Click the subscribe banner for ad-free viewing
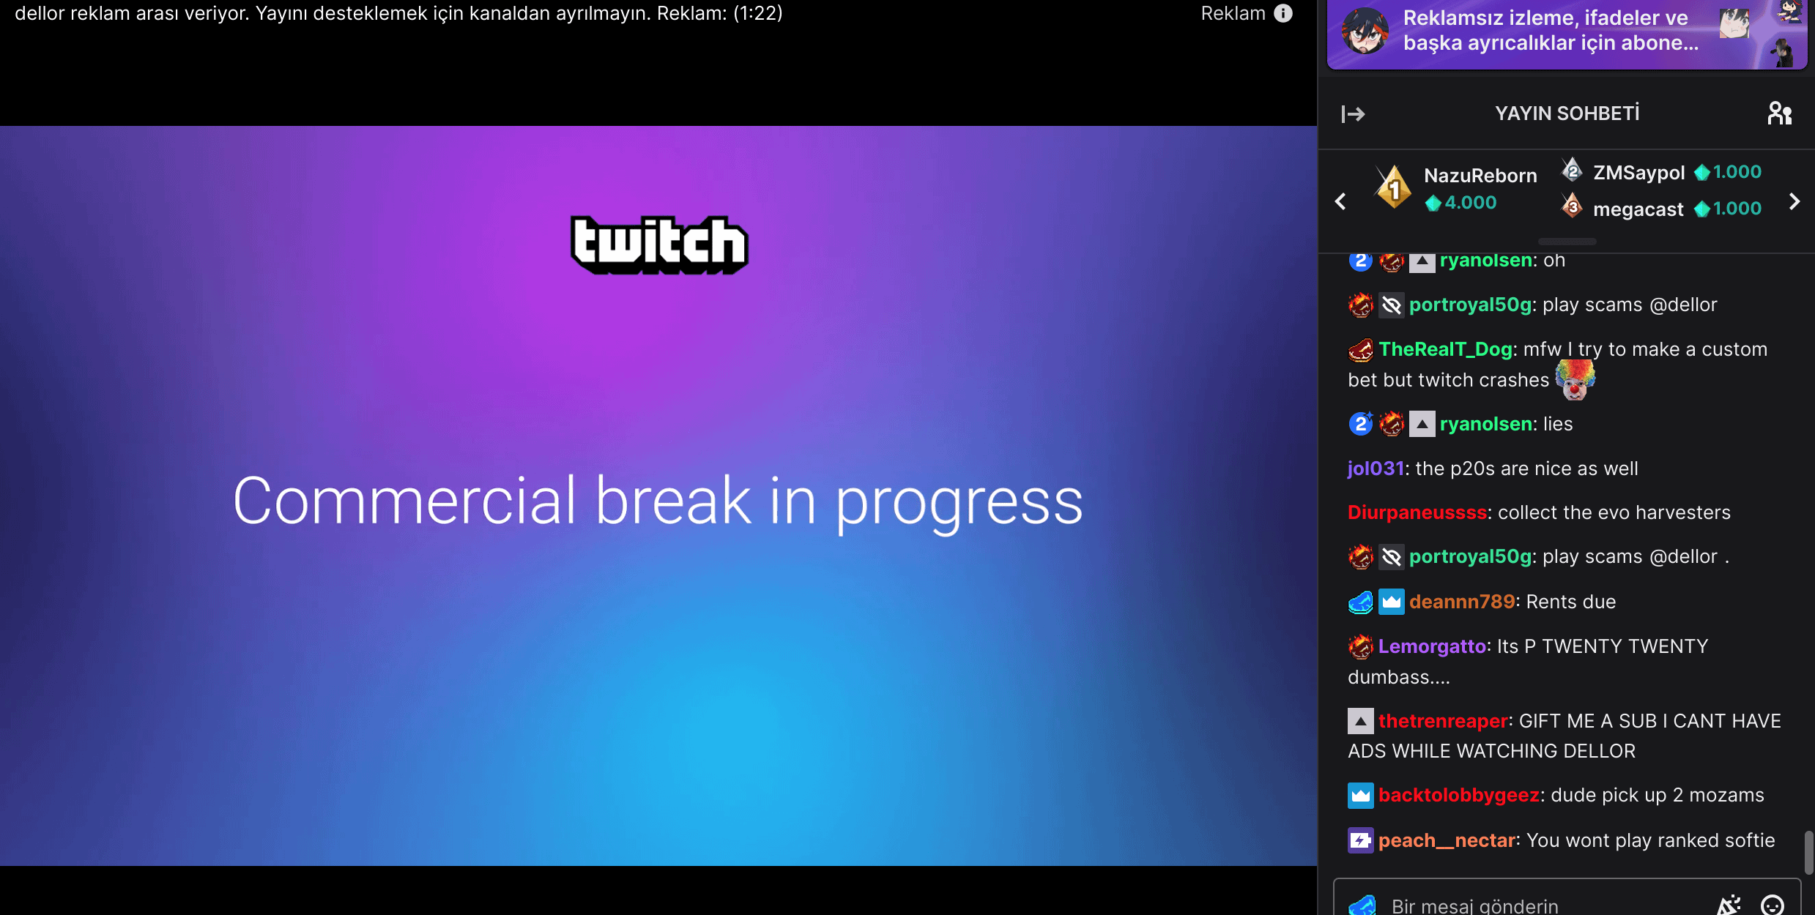 1567,34
